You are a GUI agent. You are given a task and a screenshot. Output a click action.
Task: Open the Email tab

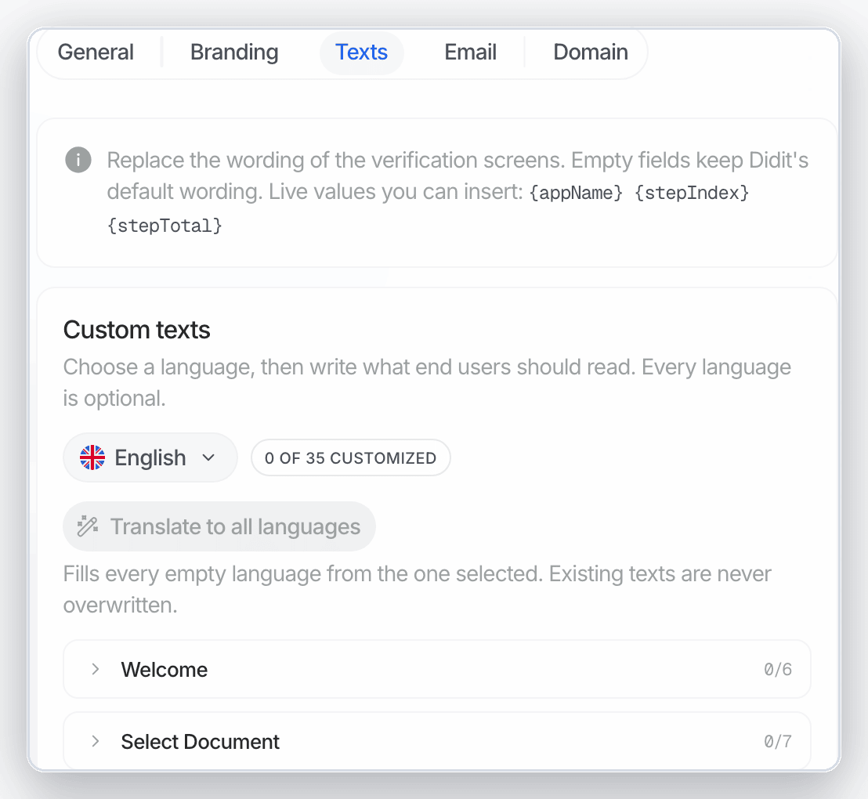click(470, 52)
